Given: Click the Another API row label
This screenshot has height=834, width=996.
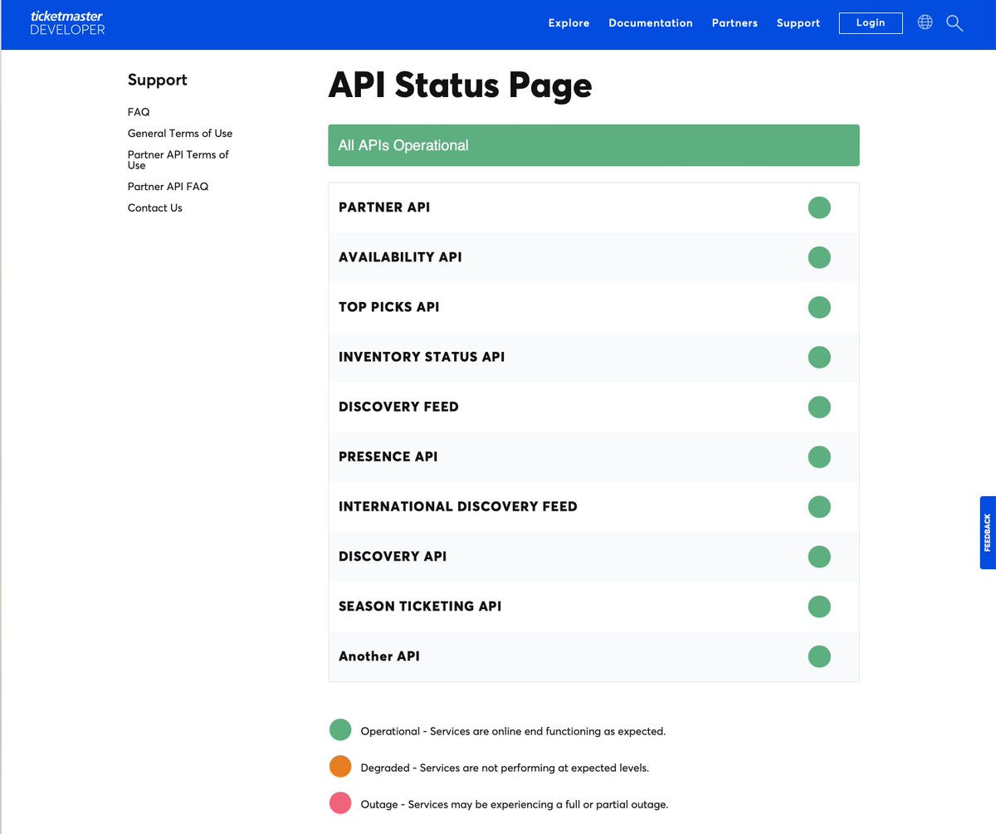Looking at the screenshot, I should 379,656.
